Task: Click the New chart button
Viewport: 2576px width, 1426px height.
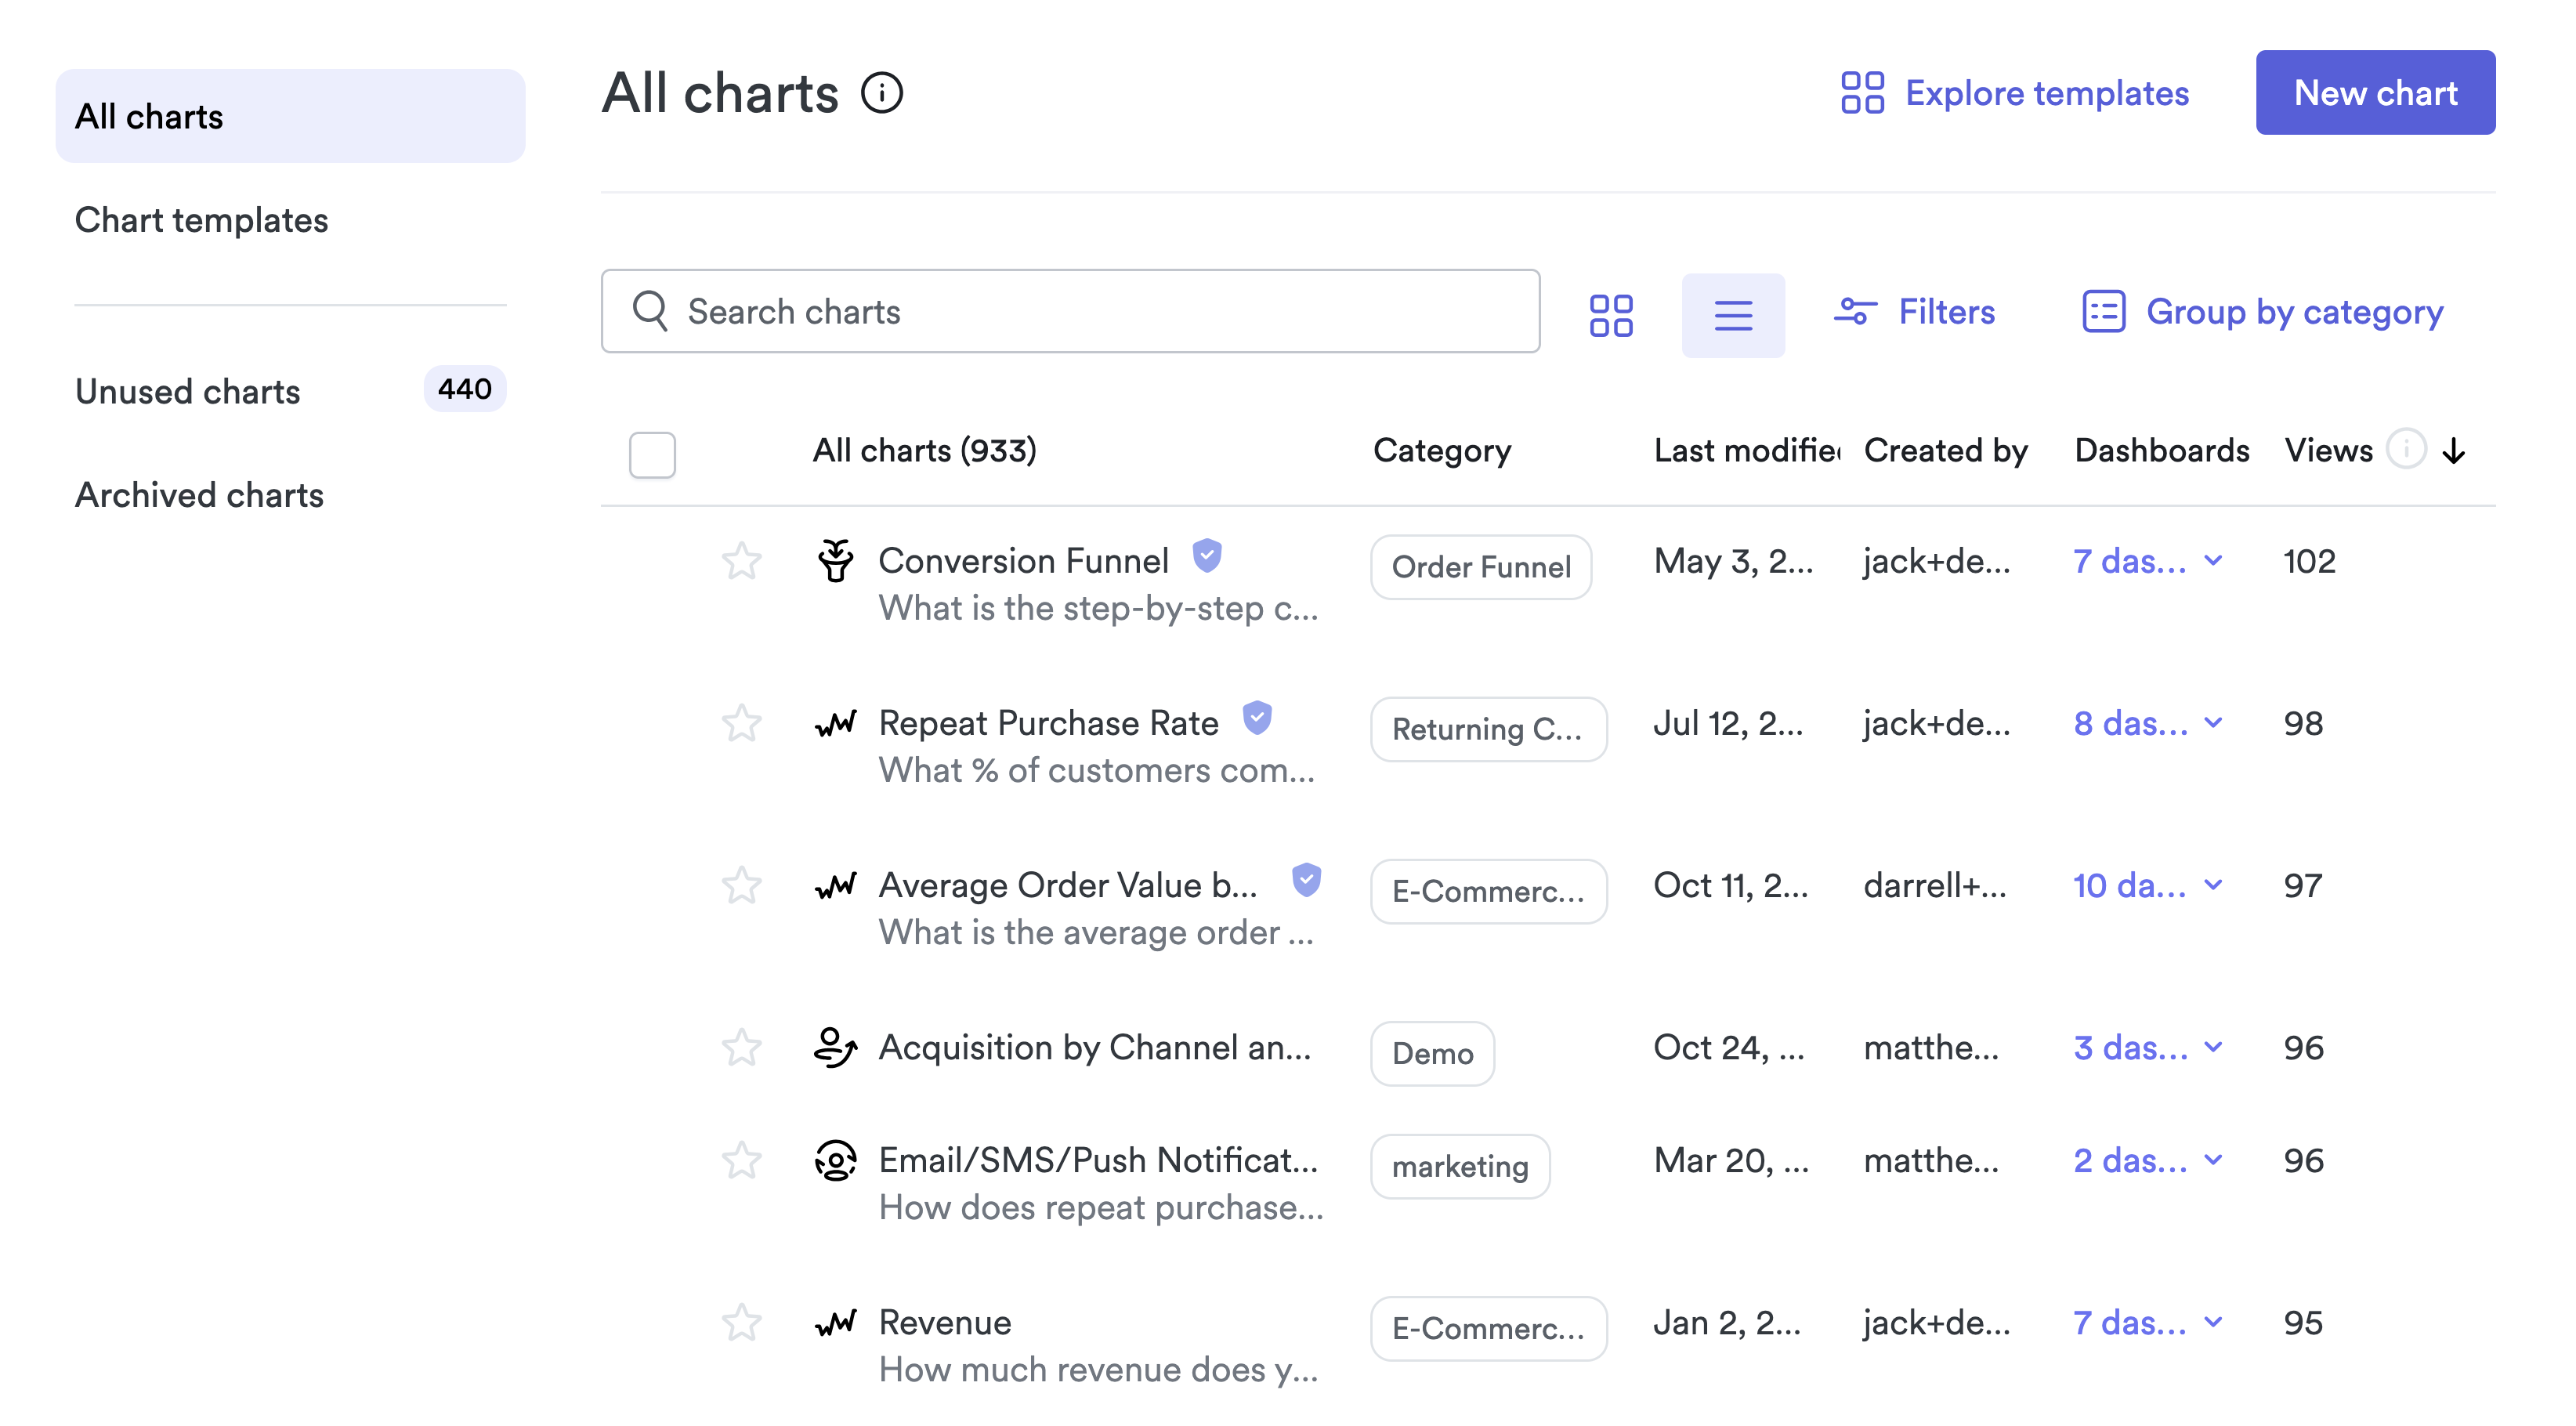Action: 2374,93
